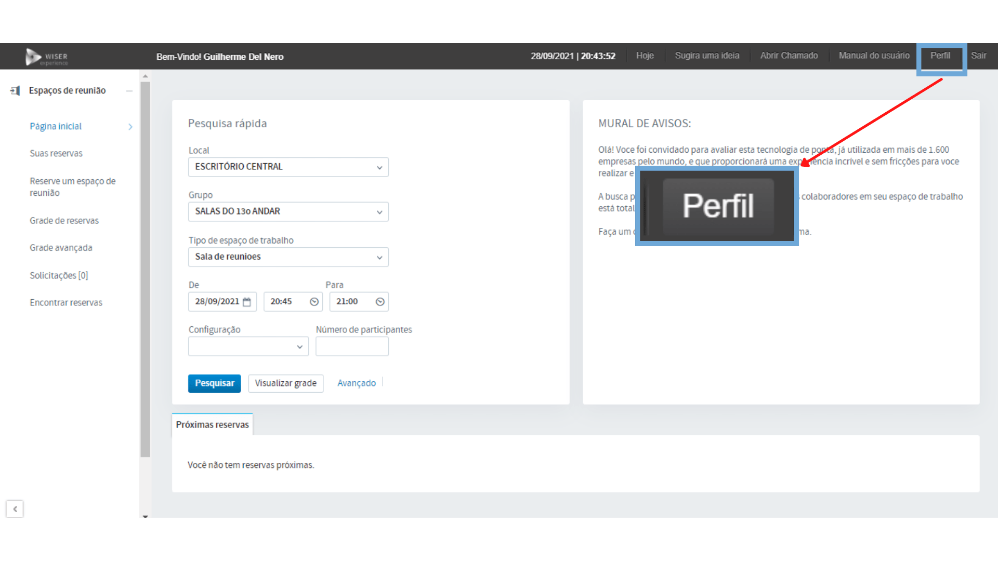This screenshot has width=998, height=561.
Task: Click the Número de participantes field
Action: click(352, 346)
